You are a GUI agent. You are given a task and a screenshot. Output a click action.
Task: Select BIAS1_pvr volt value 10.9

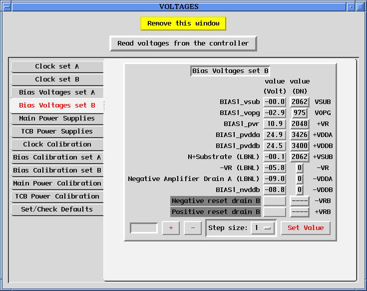pos(275,124)
